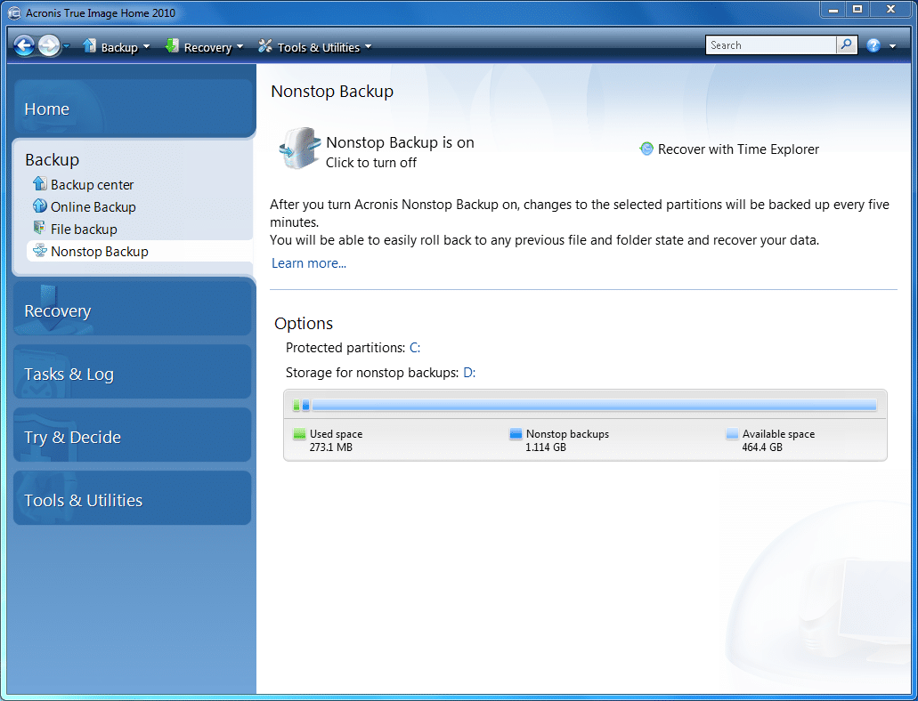This screenshot has width=918, height=701.
Task: Click the storage usage bar
Action: [x=584, y=405]
